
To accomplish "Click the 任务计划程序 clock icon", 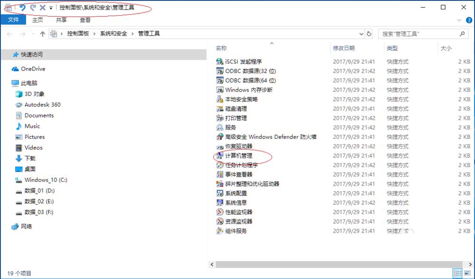I will pos(219,165).
